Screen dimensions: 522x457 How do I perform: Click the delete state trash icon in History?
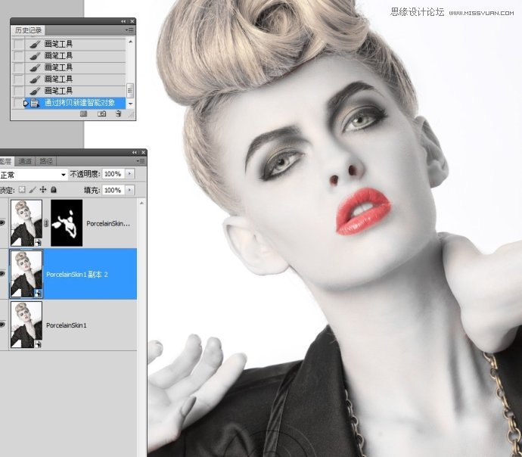tap(119, 114)
